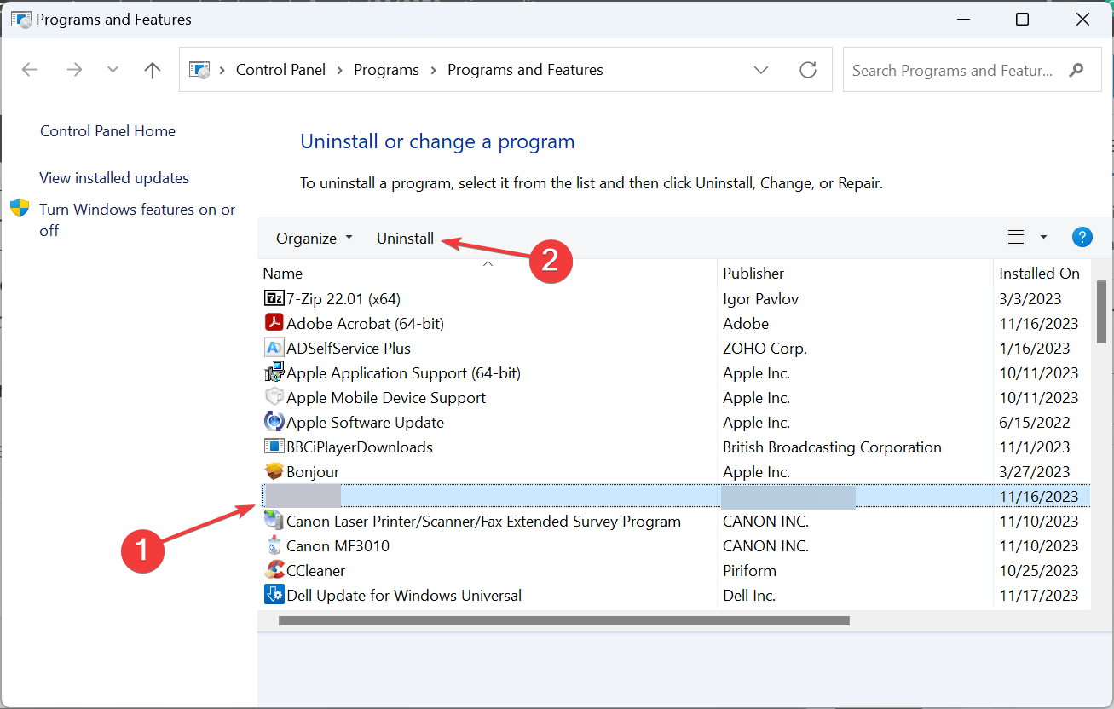The image size is (1114, 709).
Task: Open help with the question mark icon
Action: coord(1082,238)
